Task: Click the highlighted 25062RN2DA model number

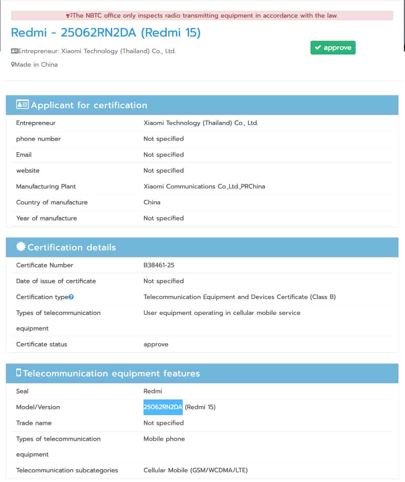Action: pyautogui.click(x=163, y=407)
